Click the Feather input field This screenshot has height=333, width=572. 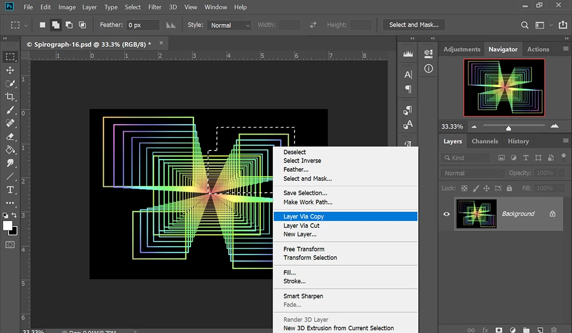point(143,25)
